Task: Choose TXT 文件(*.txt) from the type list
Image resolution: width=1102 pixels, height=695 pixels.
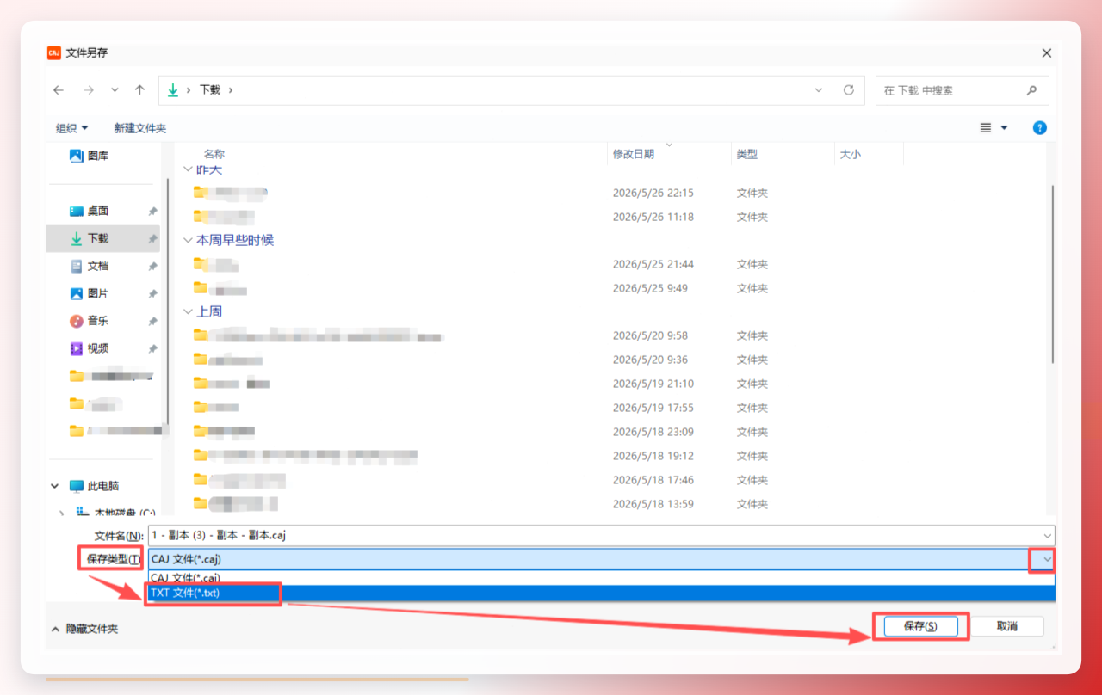Action: [x=602, y=594]
